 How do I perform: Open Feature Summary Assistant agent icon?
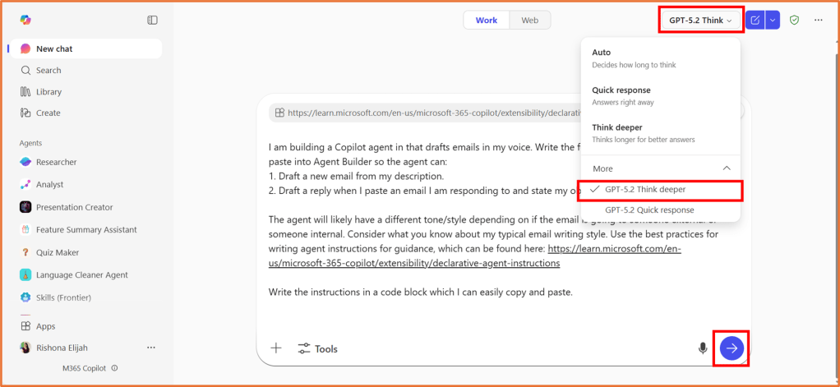25,229
